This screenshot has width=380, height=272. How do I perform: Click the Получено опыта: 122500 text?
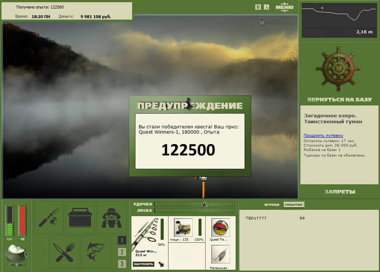click(40, 7)
